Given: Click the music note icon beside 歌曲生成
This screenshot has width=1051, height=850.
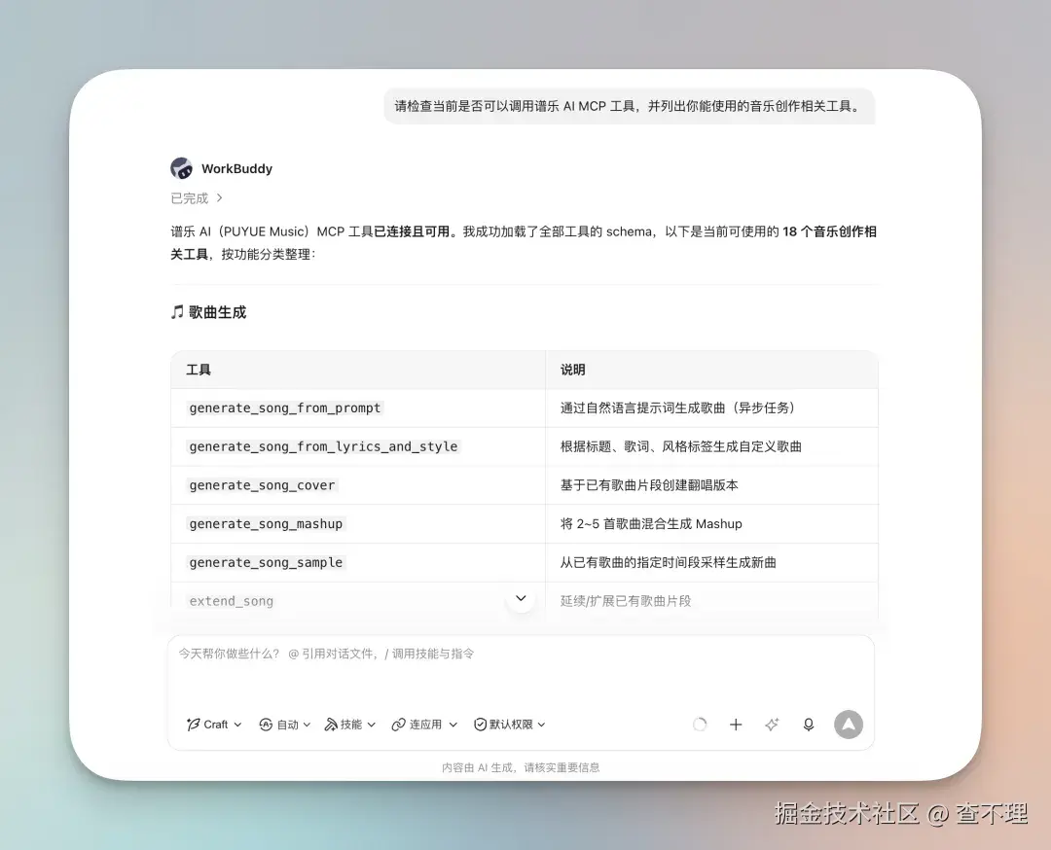Looking at the screenshot, I should click(177, 312).
